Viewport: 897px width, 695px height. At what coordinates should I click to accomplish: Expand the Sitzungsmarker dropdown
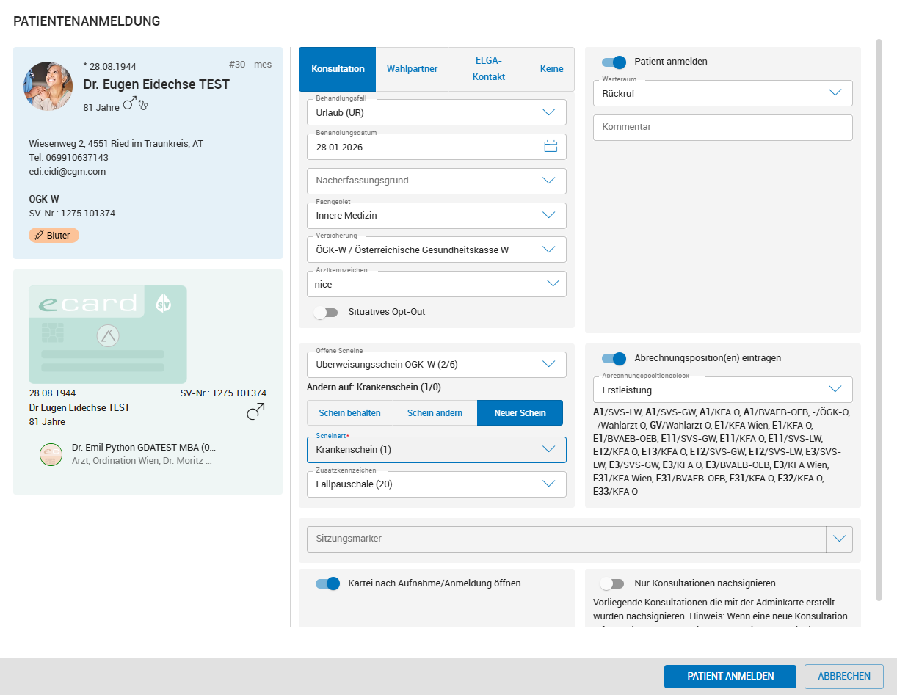click(x=839, y=539)
